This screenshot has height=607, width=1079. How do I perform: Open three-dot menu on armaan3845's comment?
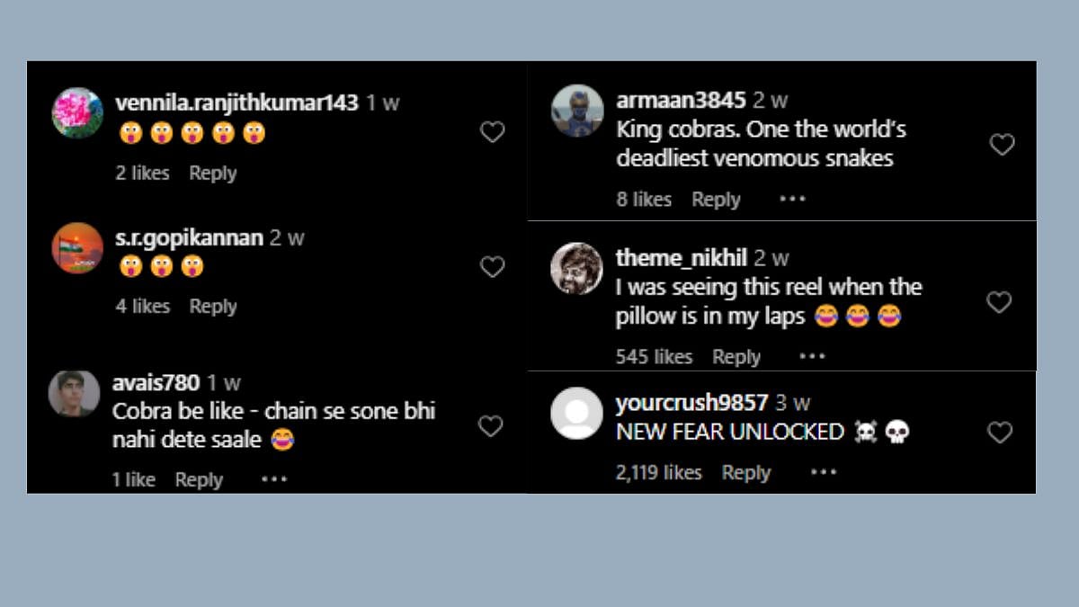click(792, 199)
